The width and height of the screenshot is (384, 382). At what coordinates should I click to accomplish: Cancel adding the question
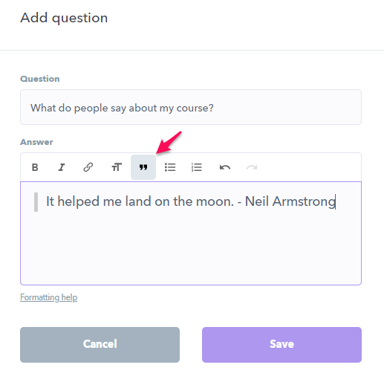[x=100, y=345]
